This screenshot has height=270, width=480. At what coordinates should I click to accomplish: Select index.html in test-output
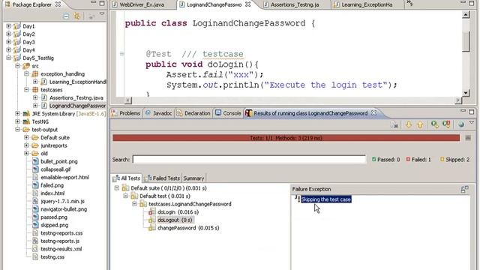[x=52, y=193]
